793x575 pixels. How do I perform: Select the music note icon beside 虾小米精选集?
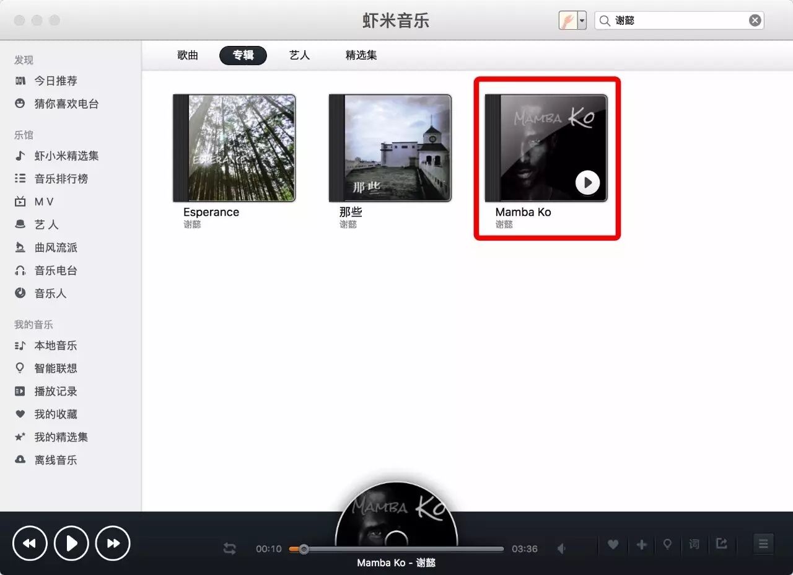tap(20, 156)
